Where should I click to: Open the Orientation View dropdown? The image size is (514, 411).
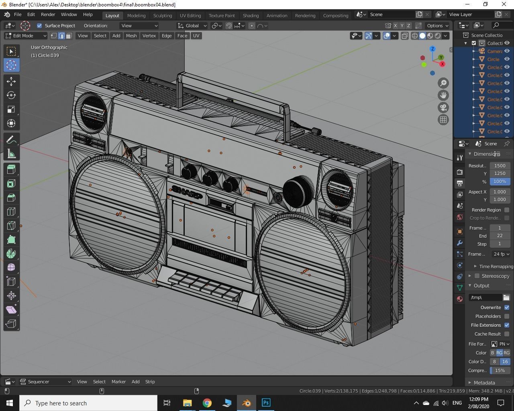click(x=139, y=26)
